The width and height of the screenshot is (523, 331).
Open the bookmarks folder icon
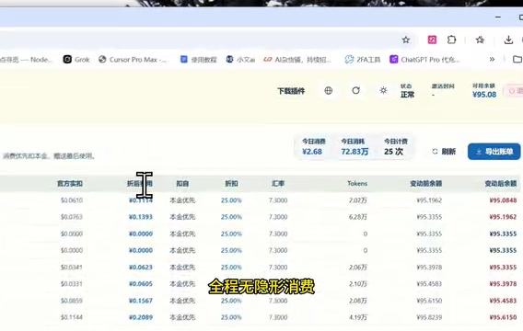(x=517, y=59)
